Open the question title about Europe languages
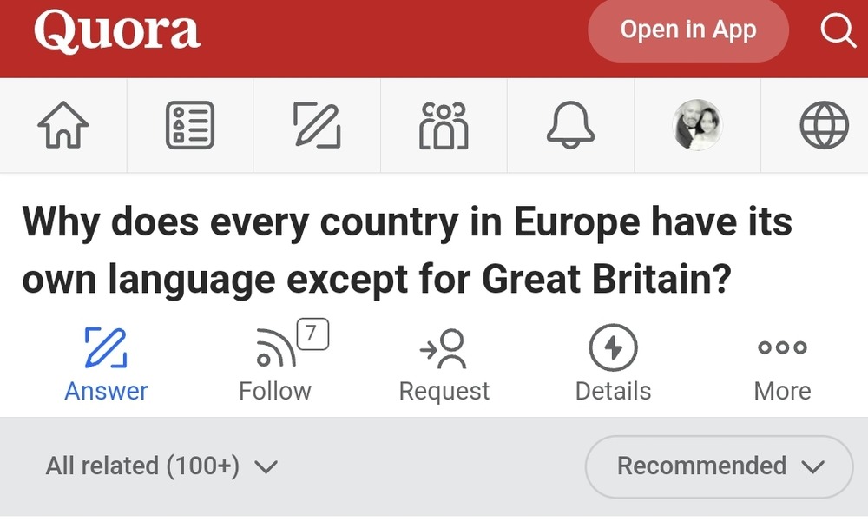Viewport: 868px width, 522px height. click(x=407, y=250)
